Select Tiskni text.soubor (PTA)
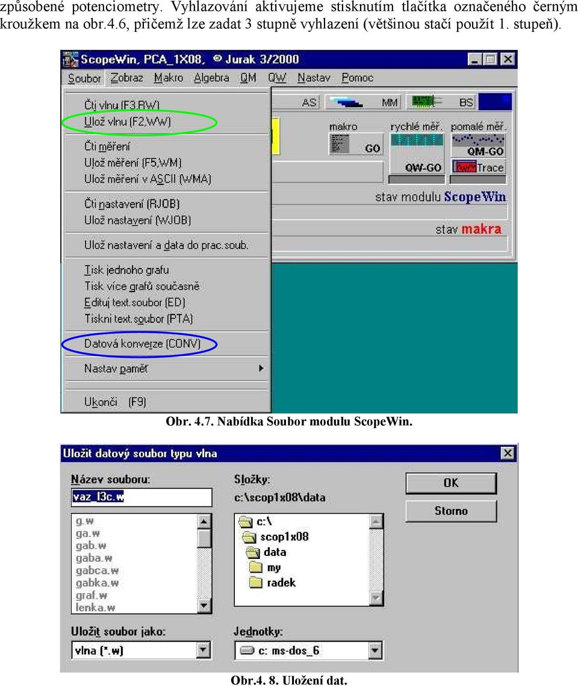 pos(166,319)
